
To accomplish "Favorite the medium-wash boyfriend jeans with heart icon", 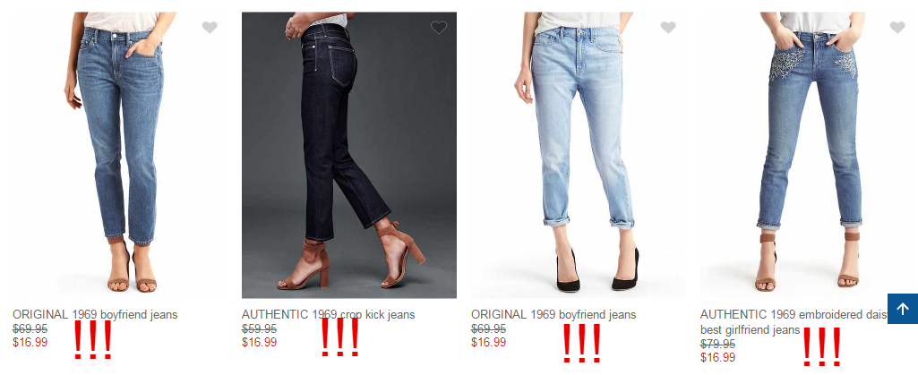I will pyautogui.click(x=210, y=27).
